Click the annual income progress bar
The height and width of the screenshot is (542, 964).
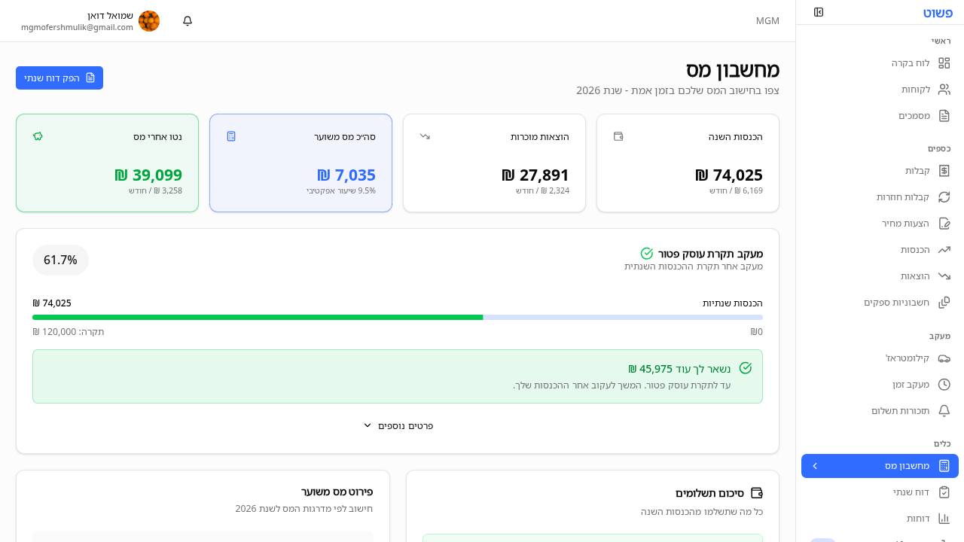(398, 317)
